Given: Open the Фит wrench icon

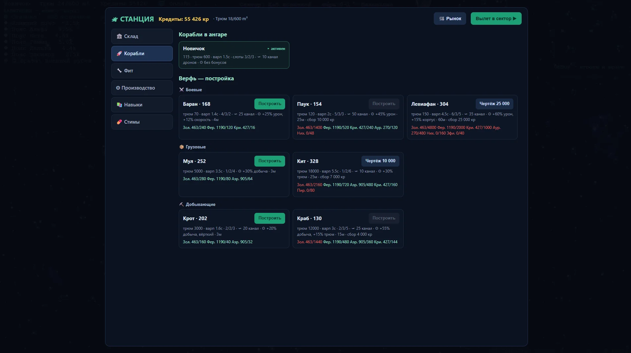Looking at the screenshot, I should (x=119, y=71).
